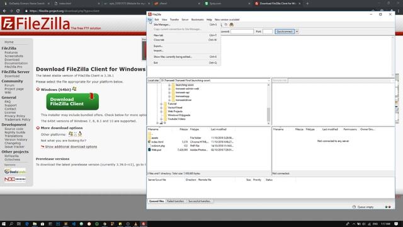Viewport: 403px width, 227px height.
Task: Click the FileZilla logo on website
Action: [x=35, y=23]
